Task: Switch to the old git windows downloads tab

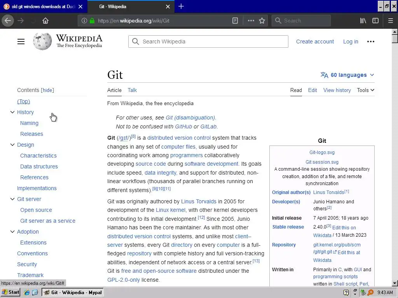Action: (x=43, y=7)
